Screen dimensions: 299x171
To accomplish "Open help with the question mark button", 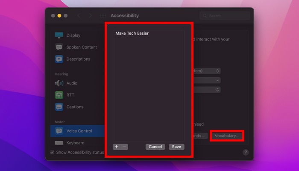I will (x=246, y=152).
